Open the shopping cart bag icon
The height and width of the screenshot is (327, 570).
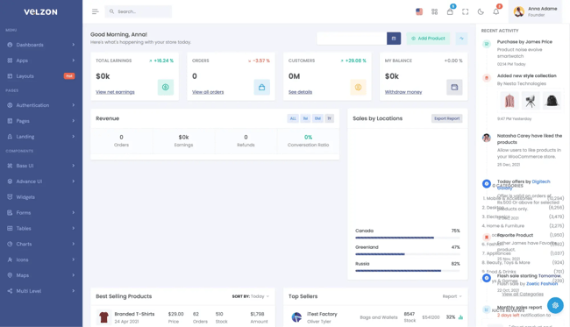tap(450, 11)
